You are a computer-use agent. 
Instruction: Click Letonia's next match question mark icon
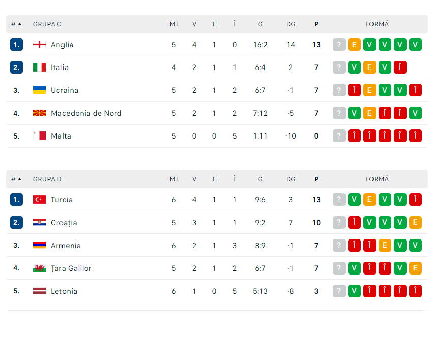click(339, 291)
